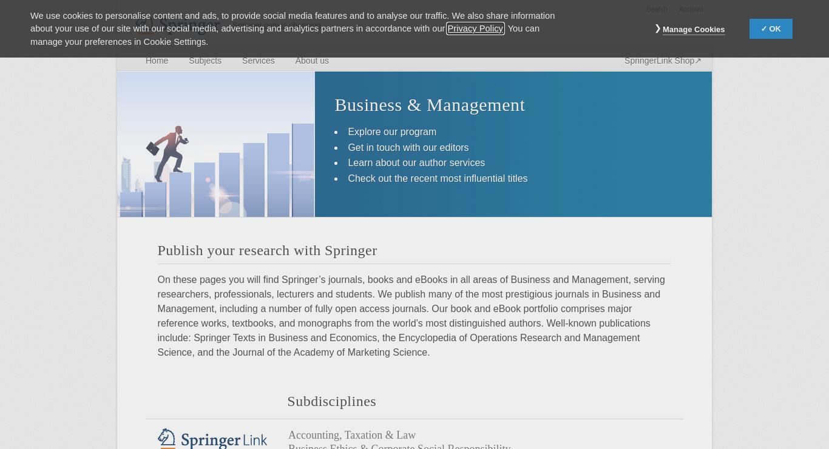Visit SpringerLink Shop external link
829x449 pixels.
pos(663,61)
